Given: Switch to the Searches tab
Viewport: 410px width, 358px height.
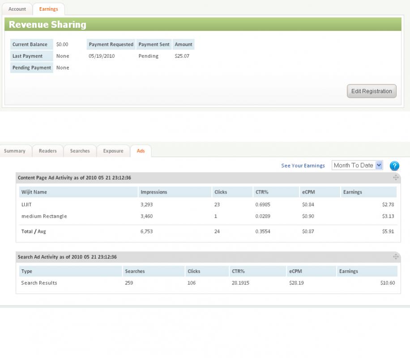Looking at the screenshot, I should point(80,151).
